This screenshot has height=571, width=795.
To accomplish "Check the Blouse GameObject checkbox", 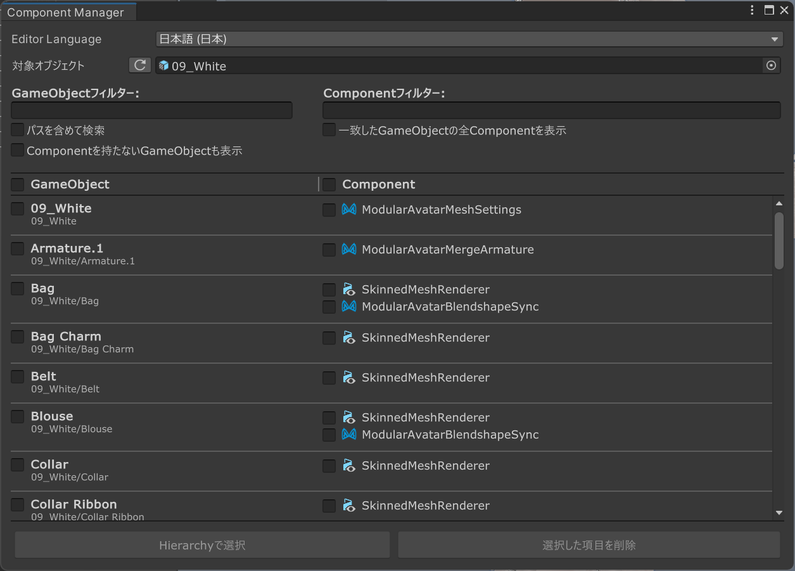I will click(x=18, y=416).
